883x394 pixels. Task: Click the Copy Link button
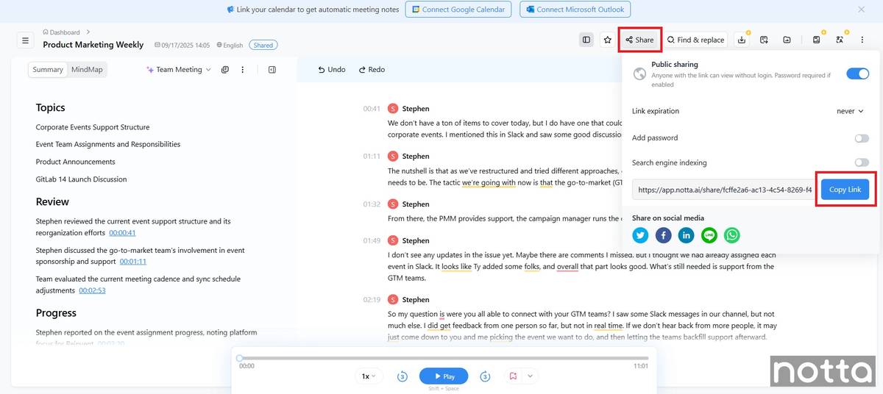[x=844, y=190]
